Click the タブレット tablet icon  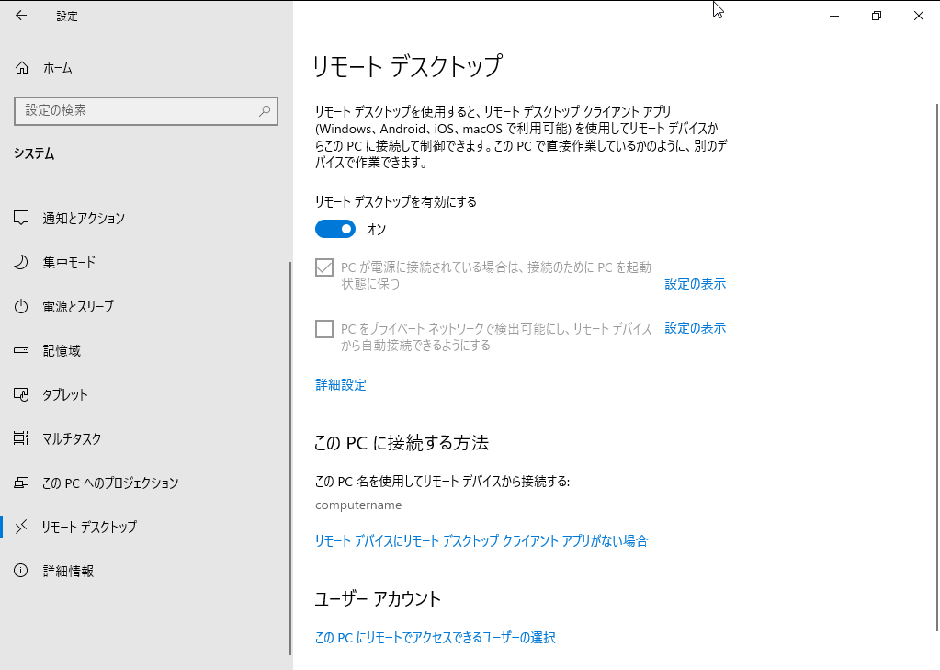pyautogui.click(x=22, y=395)
